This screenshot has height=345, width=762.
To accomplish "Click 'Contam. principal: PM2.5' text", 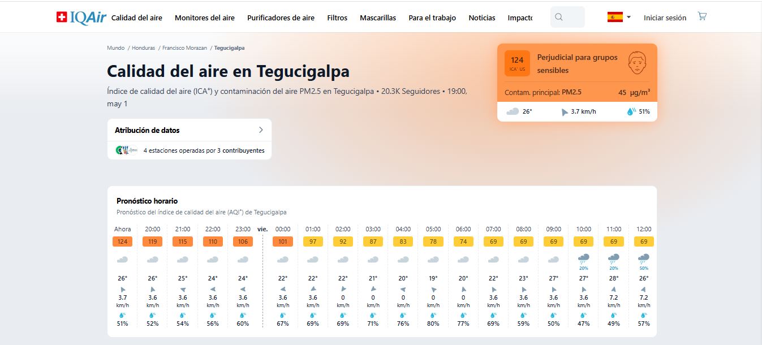I will pos(543,92).
